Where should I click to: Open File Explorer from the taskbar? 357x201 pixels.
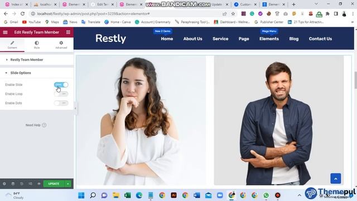point(116,195)
